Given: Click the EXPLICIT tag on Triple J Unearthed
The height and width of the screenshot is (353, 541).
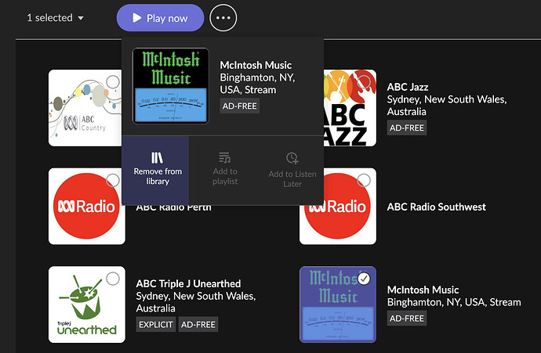Looking at the screenshot, I should point(155,324).
